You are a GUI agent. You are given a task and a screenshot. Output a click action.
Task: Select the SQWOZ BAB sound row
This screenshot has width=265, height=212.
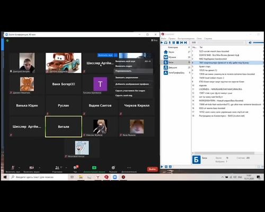pos(227,55)
